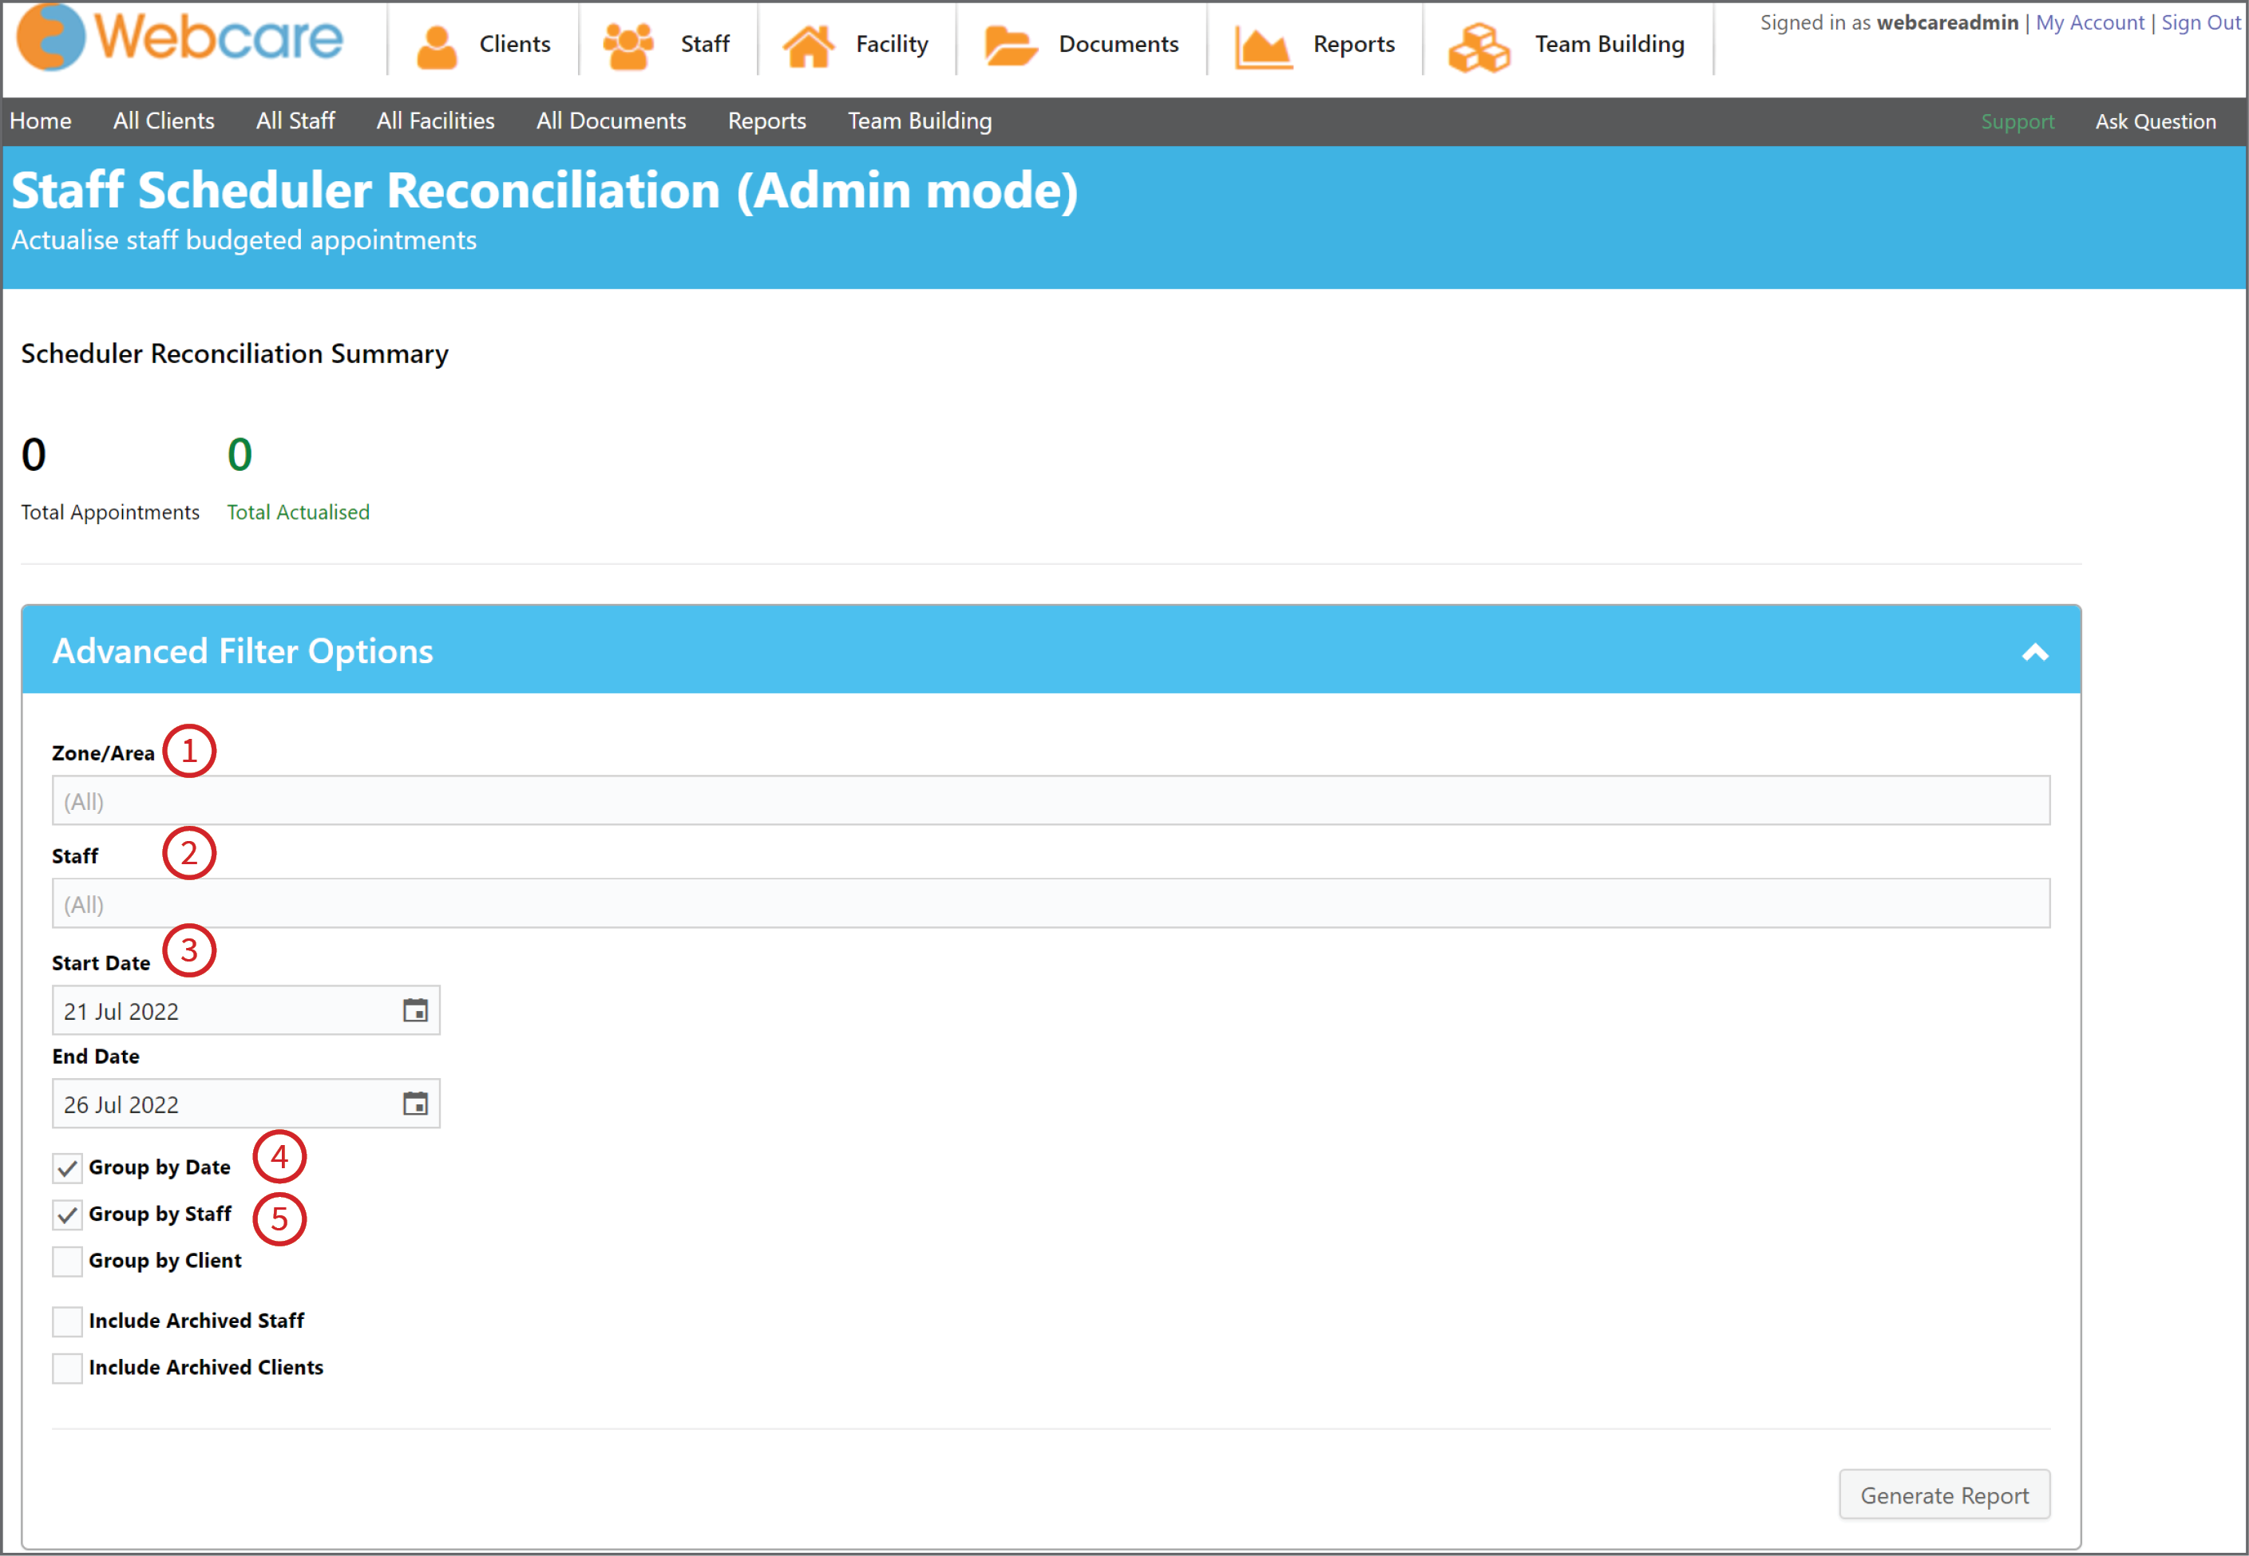Open the End Date calendar picker

[x=415, y=1104]
